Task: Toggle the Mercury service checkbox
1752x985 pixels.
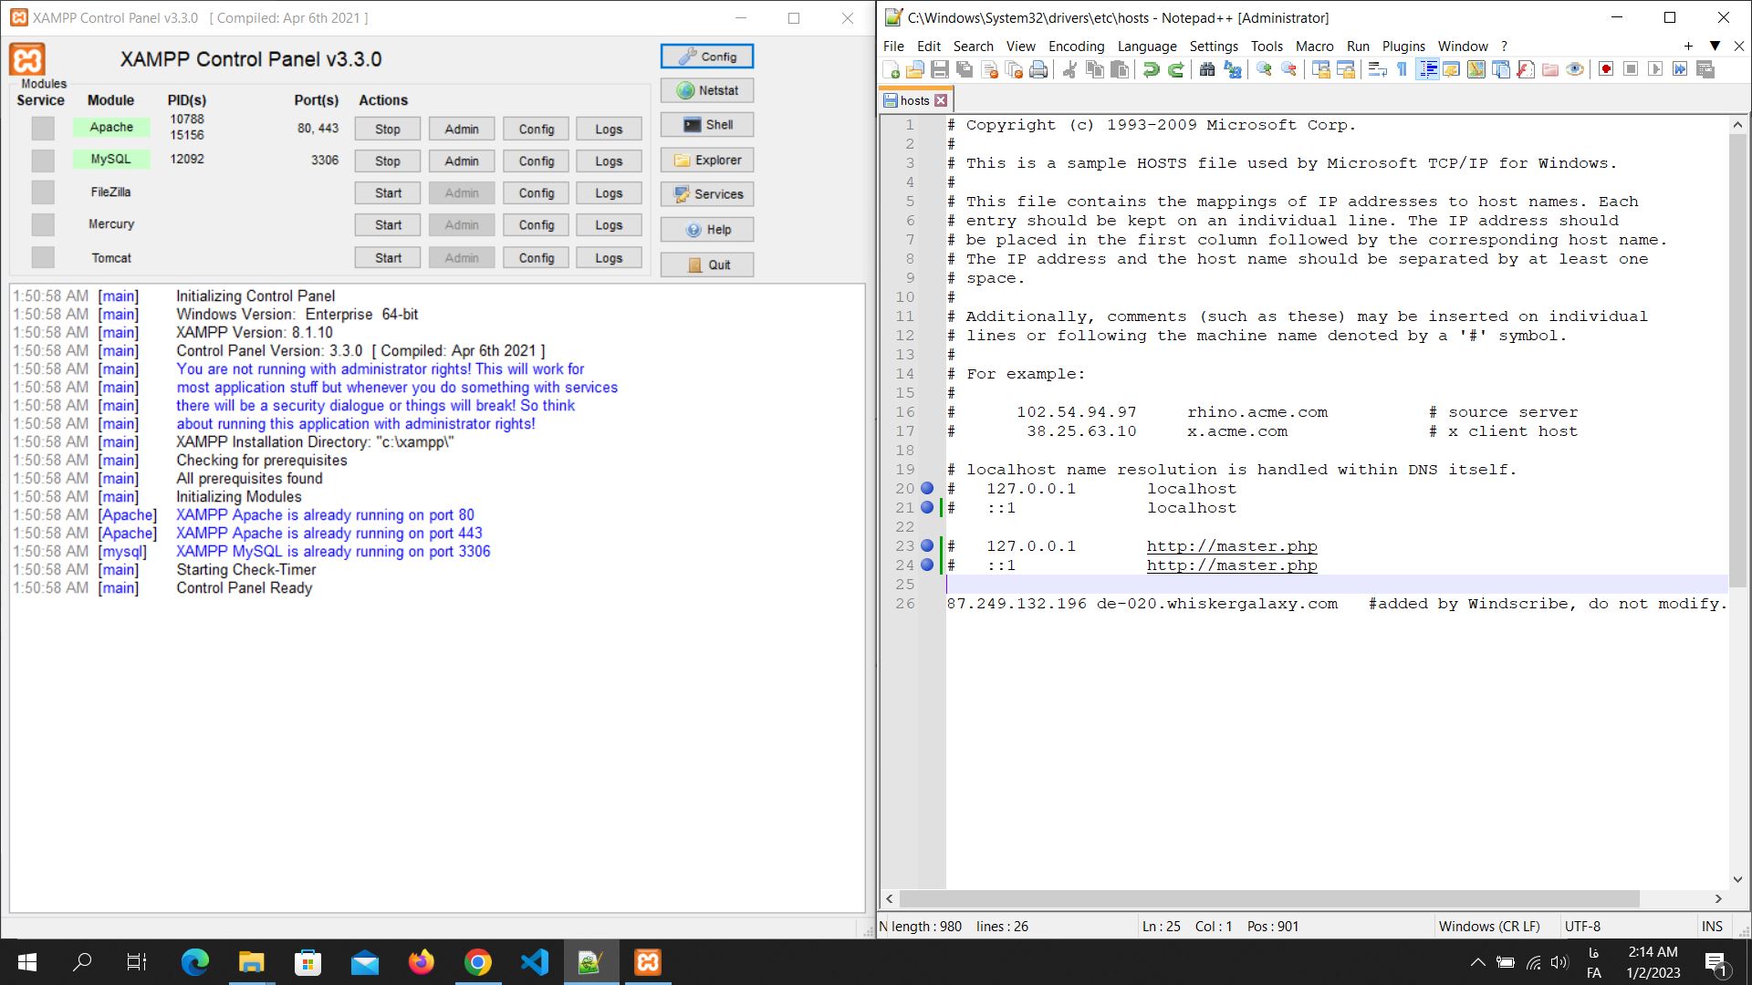Action: point(43,224)
